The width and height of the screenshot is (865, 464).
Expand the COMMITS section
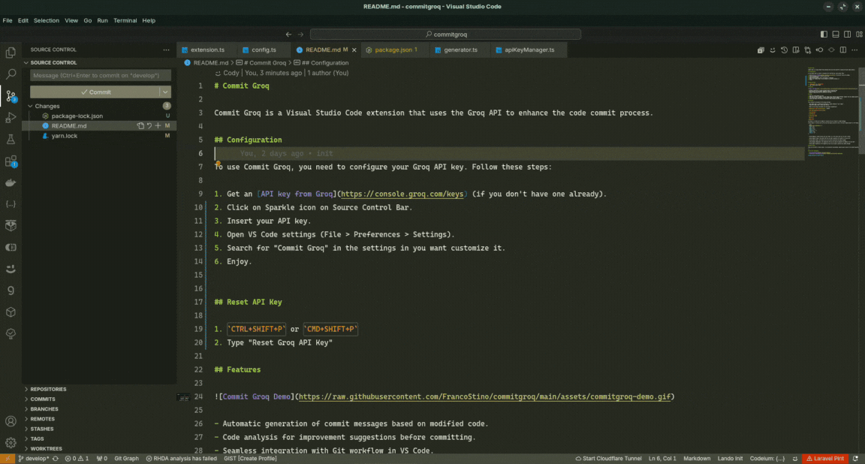tap(43, 399)
